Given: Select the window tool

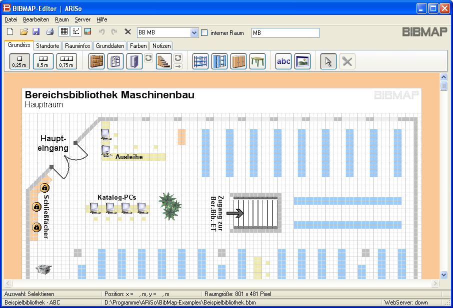Looking at the screenshot, I should (x=115, y=61).
